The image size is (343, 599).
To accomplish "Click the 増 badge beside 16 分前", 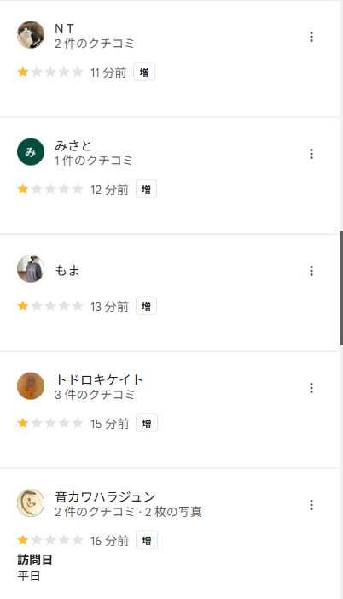I will 147,540.
